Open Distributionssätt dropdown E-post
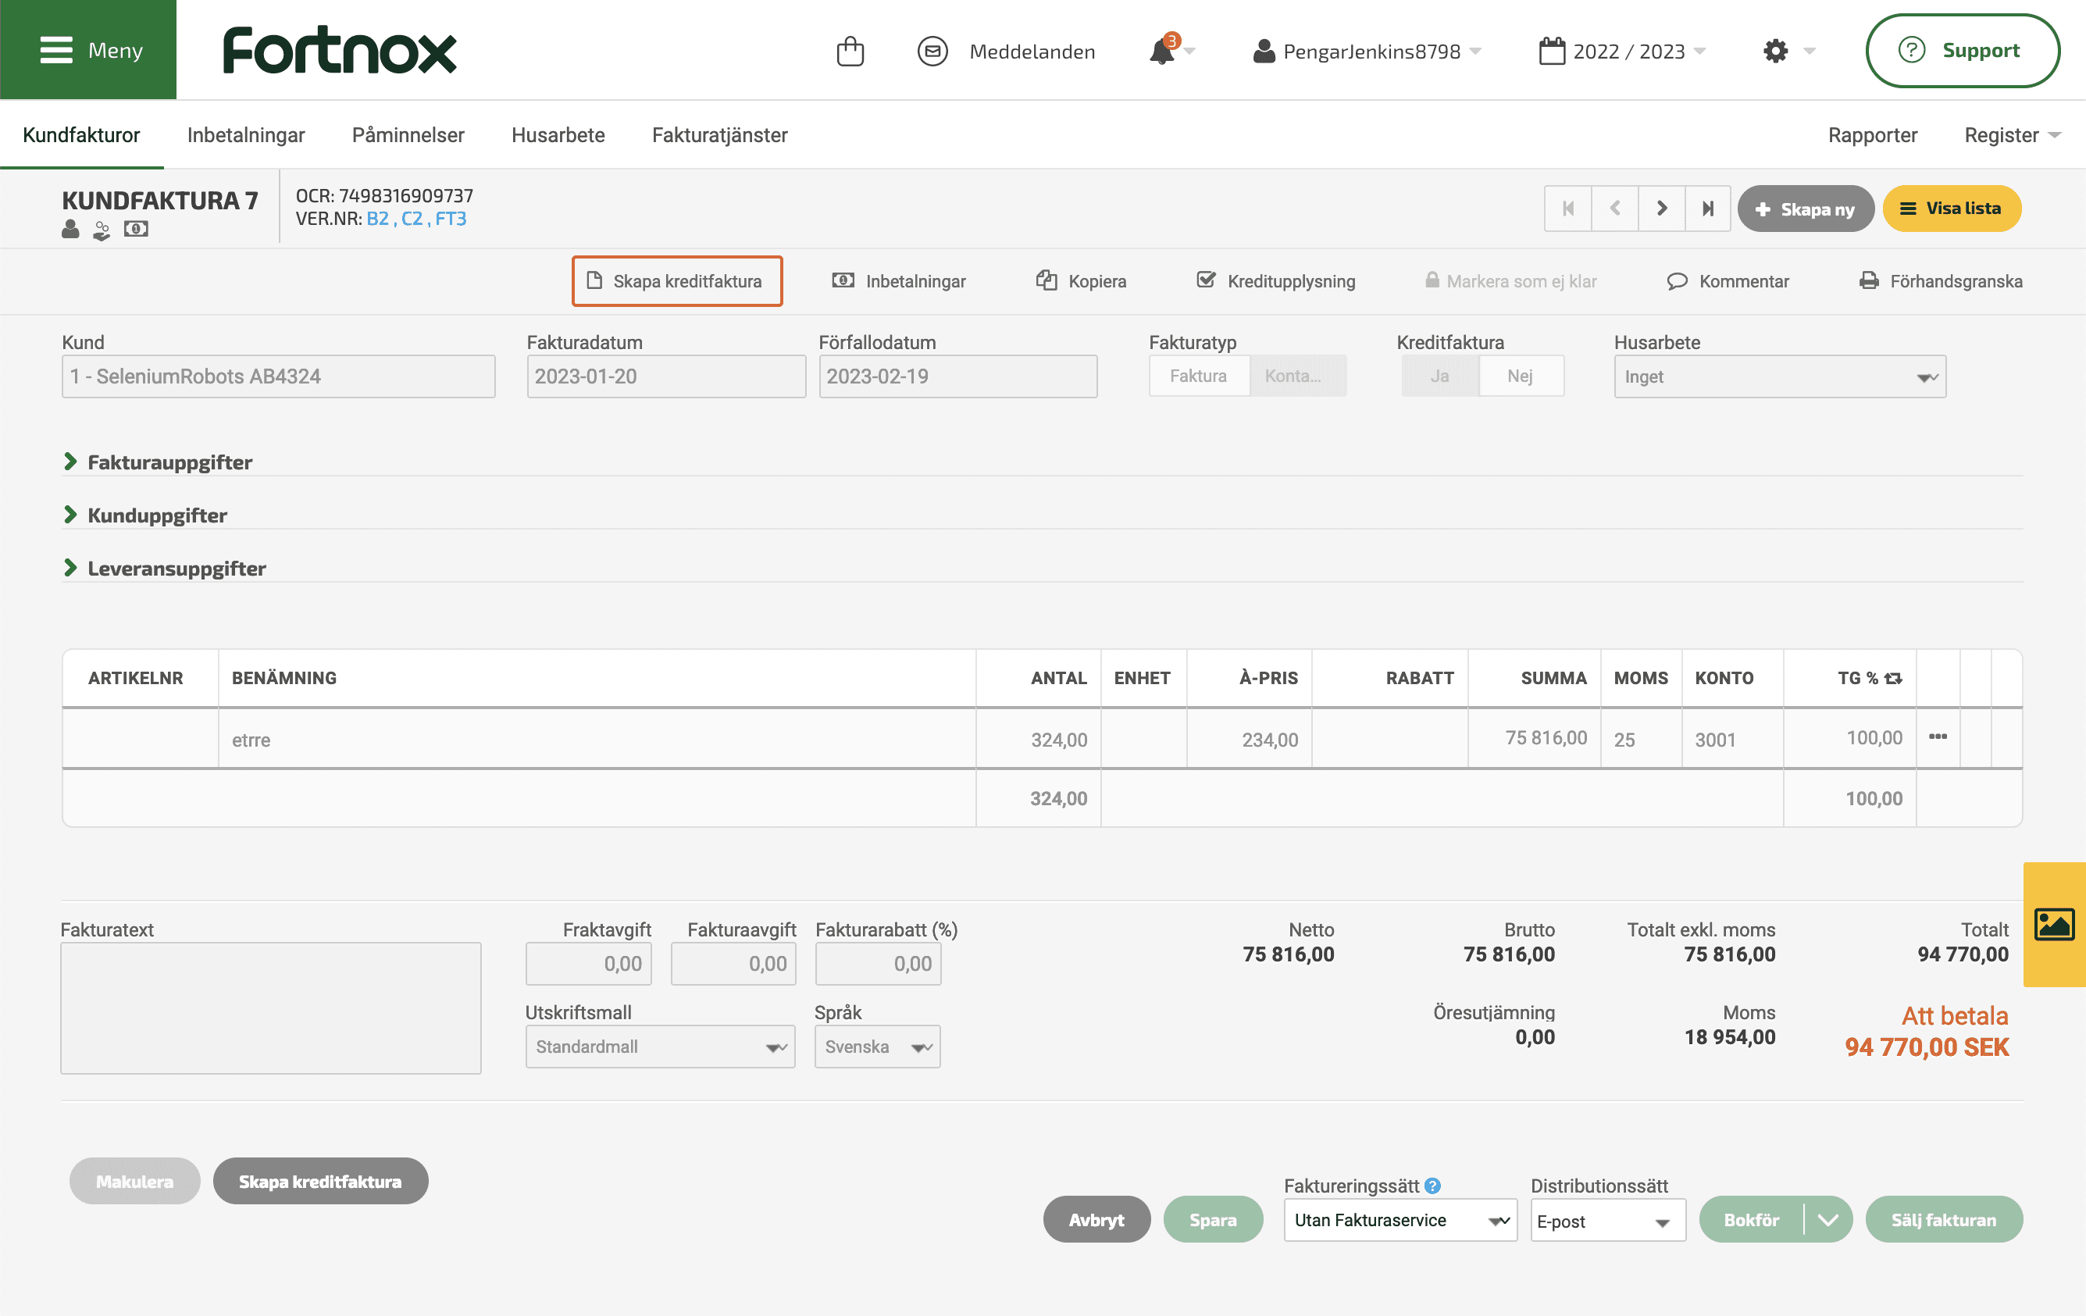The image size is (2086, 1316). pyautogui.click(x=1607, y=1220)
